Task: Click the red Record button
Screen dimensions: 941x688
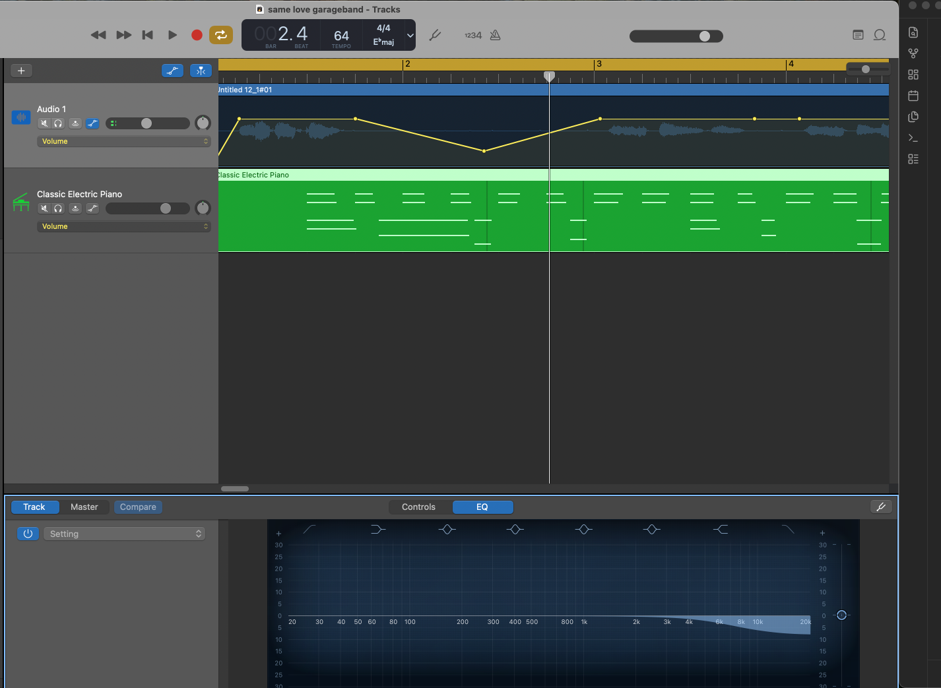Action: point(197,35)
